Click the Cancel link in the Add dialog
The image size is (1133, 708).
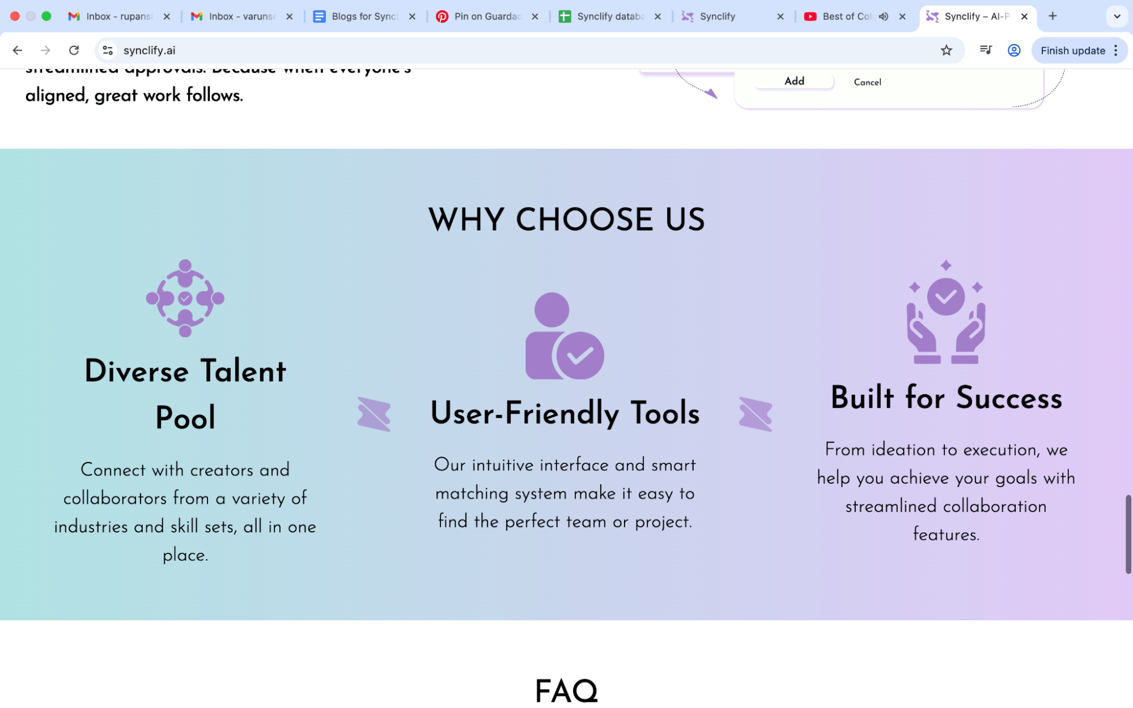pyautogui.click(x=867, y=82)
